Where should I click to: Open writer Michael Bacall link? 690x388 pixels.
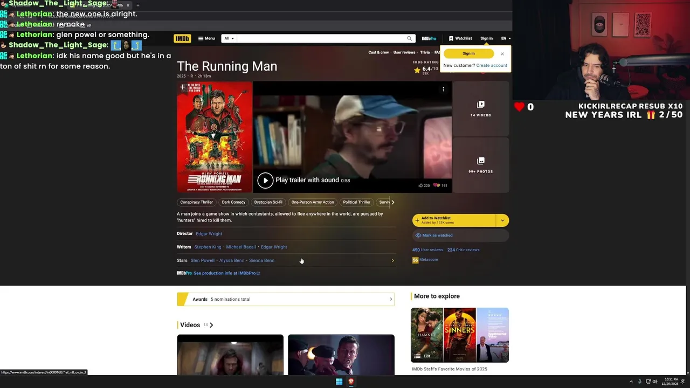(x=241, y=247)
